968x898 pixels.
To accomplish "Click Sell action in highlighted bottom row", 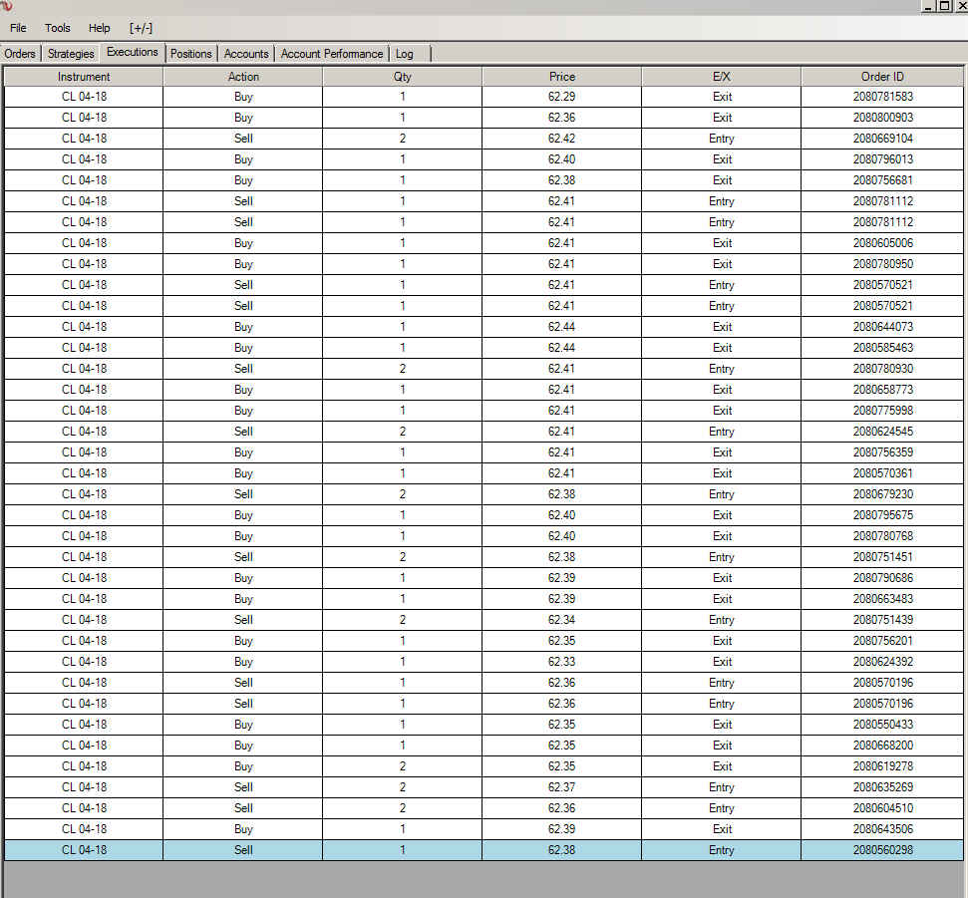I will (243, 850).
